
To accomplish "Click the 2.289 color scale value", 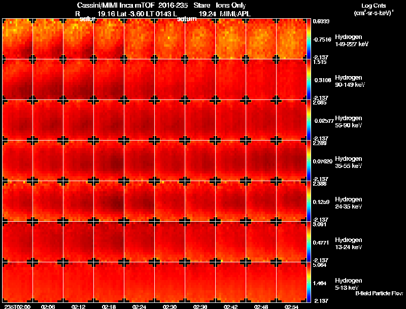I will (x=320, y=143).
